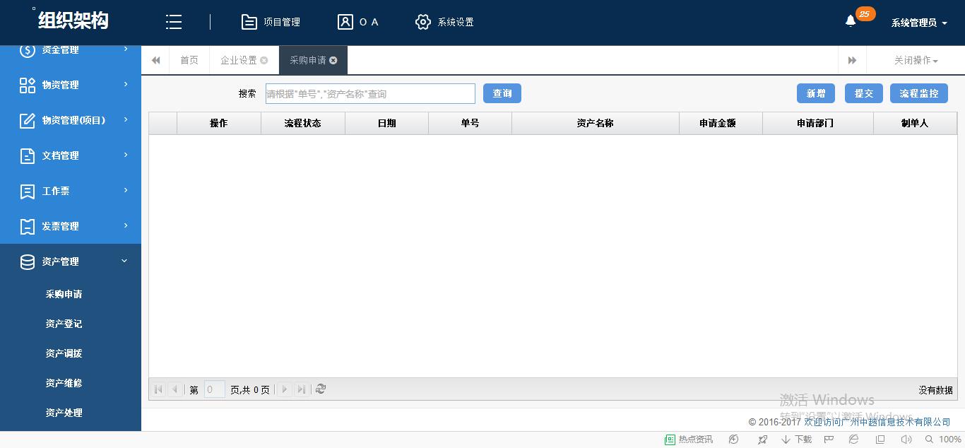Expand the 物资管理 sidebar menu
Image resolution: width=965 pixels, height=448 pixels.
click(71, 85)
